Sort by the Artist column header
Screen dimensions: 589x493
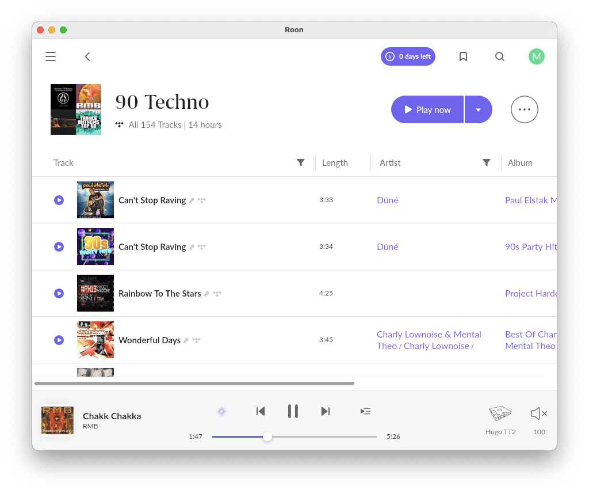(x=390, y=163)
